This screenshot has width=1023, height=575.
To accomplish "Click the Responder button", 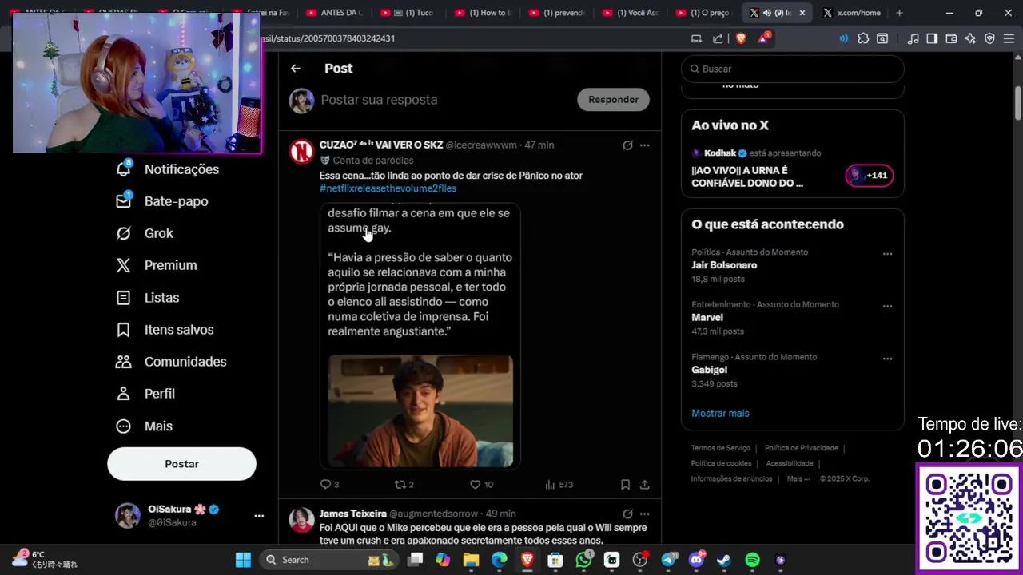I will 613,100.
